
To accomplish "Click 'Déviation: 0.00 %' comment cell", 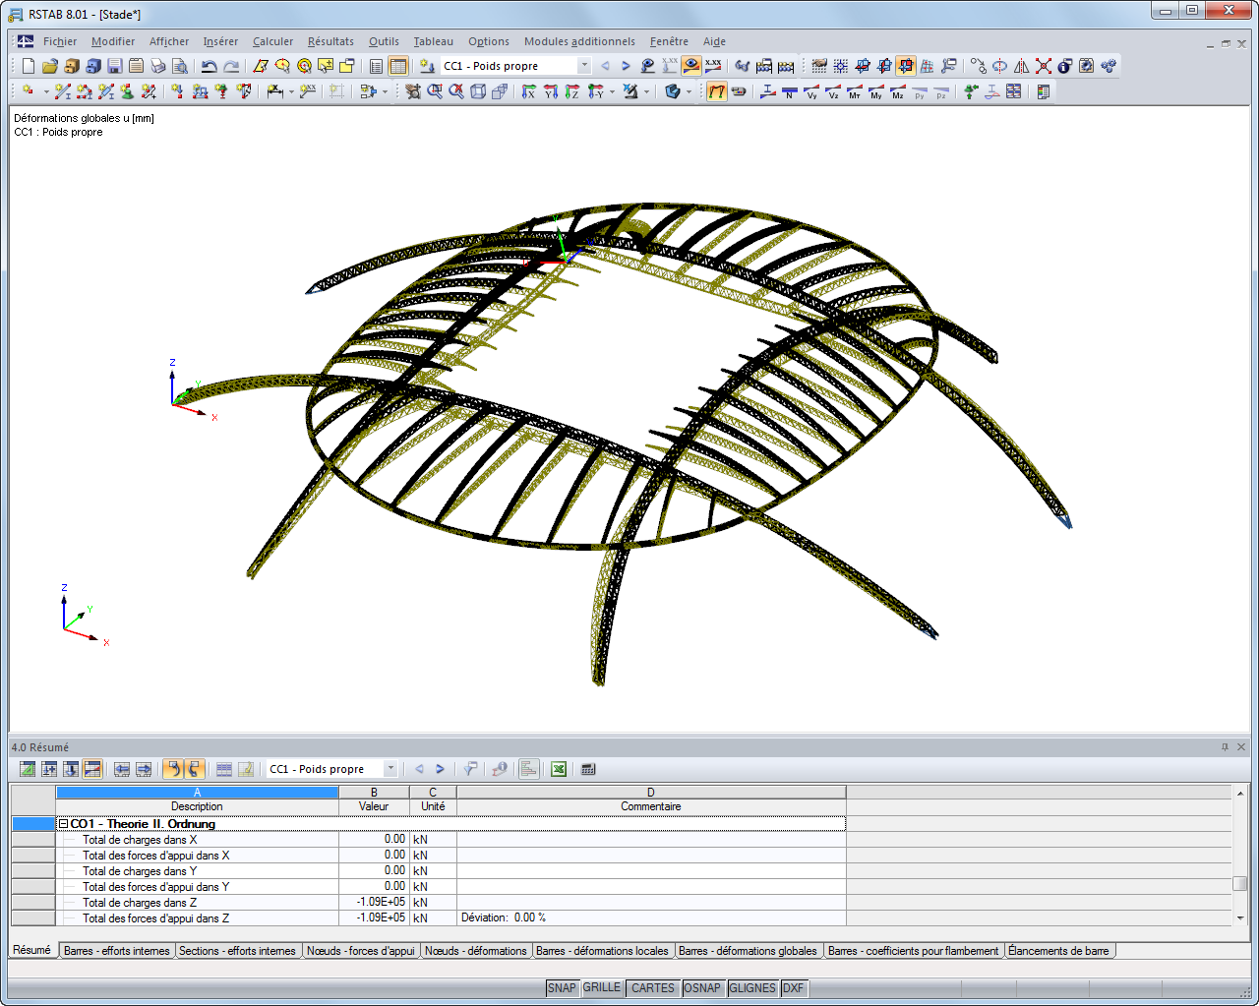I will pyautogui.click(x=651, y=918).
